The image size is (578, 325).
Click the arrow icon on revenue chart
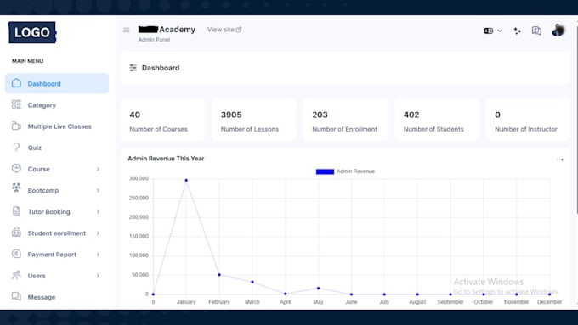click(560, 160)
